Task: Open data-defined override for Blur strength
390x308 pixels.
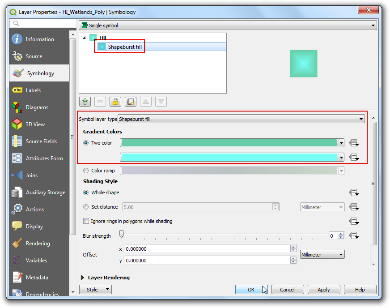Action: click(x=354, y=235)
